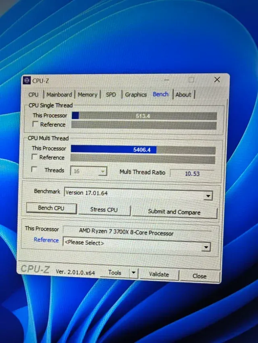
Task: Switch to the CPU tab
Action: tap(33, 95)
